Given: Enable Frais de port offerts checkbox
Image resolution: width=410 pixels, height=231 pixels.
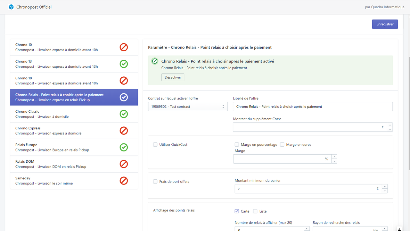Looking at the screenshot, I should pos(155,182).
